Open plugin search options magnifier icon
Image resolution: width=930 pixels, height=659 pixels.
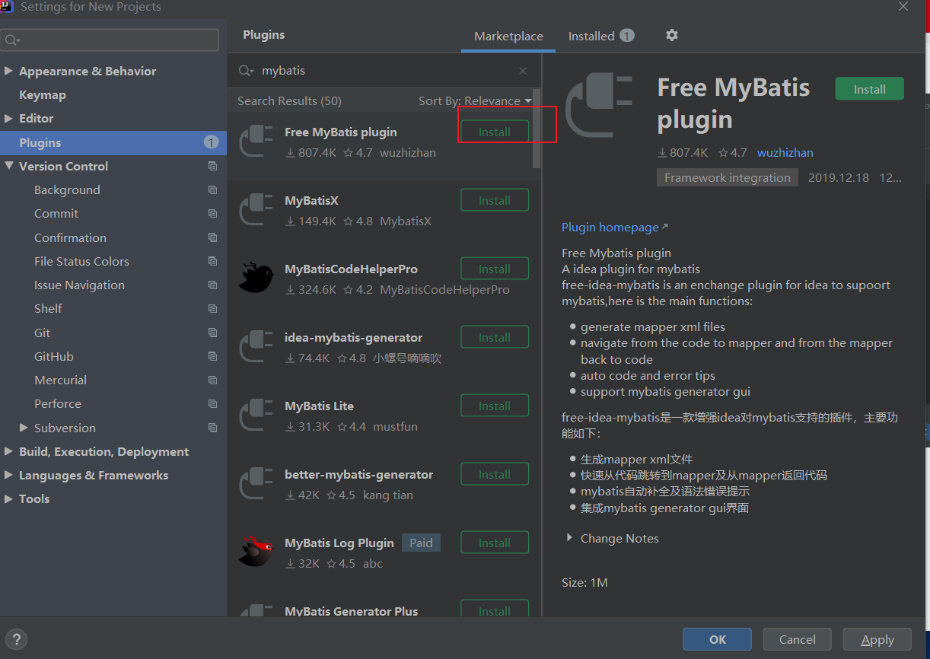tap(246, 71)
